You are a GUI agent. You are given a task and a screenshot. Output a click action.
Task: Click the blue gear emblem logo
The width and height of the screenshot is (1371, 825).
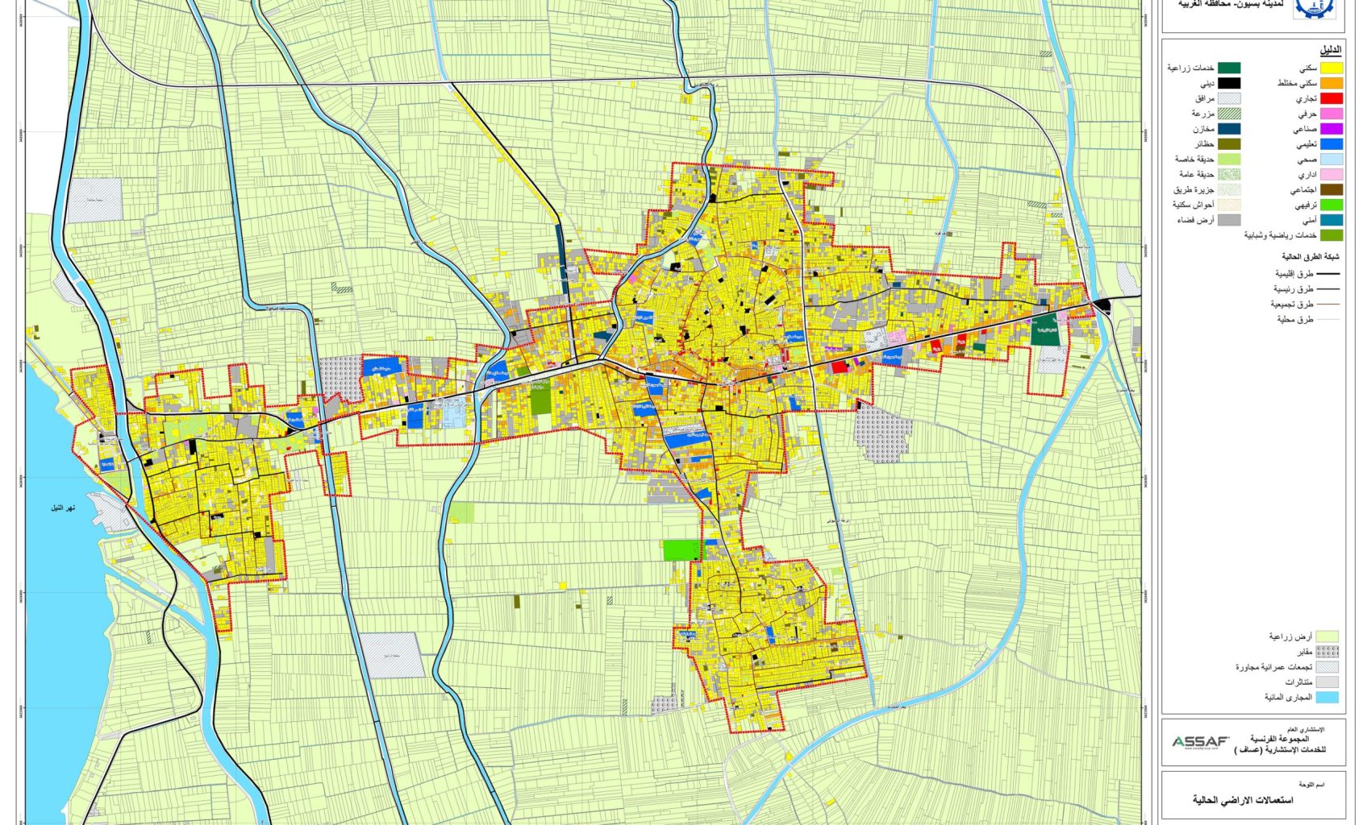[x=1314, y=8]
